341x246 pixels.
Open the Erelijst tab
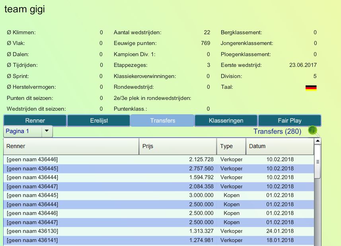[x=99, y=121]
